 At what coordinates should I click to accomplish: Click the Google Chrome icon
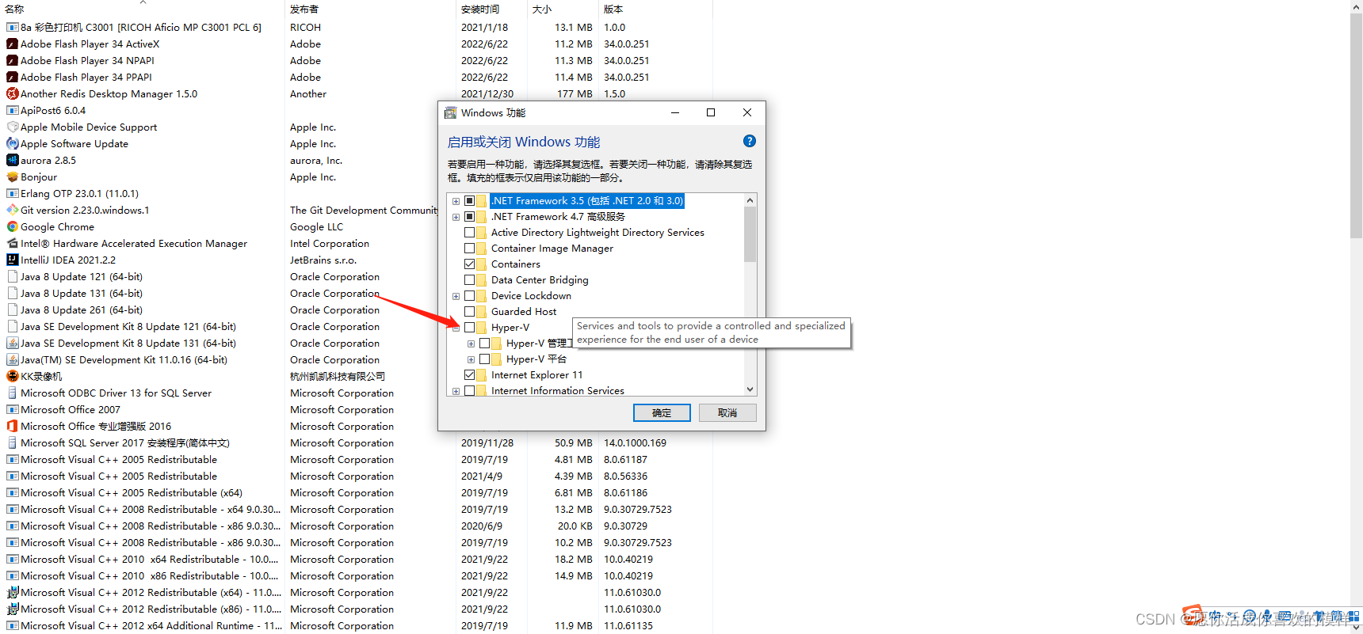(x=13, y=226)
